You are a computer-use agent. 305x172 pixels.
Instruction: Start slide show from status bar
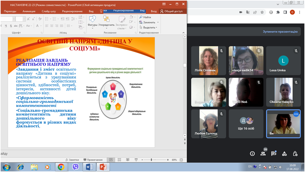(136, 160)
